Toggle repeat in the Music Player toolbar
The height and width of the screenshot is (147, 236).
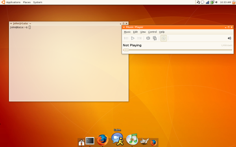148,38
